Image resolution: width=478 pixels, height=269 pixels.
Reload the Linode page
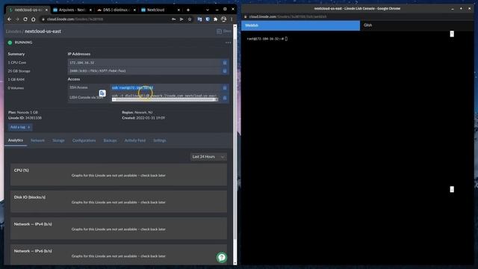click(x=25, y=19)
